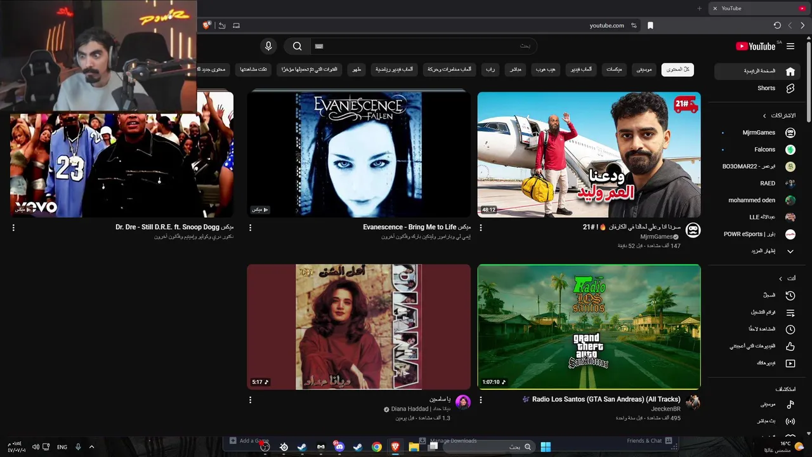
Task: Open the hamburger guide menu
Action: 790,46
